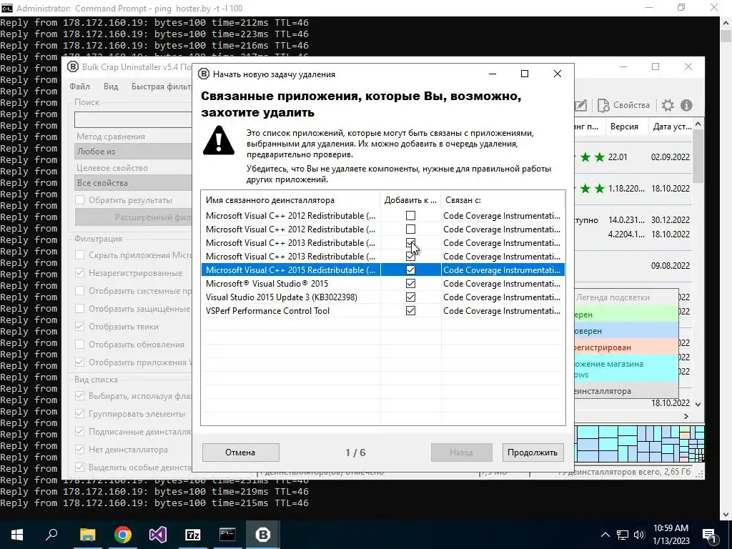The width and height of the screenshot is (732, 549).
Task: Click the volume tray icon
Action: [x=639, y=535]
